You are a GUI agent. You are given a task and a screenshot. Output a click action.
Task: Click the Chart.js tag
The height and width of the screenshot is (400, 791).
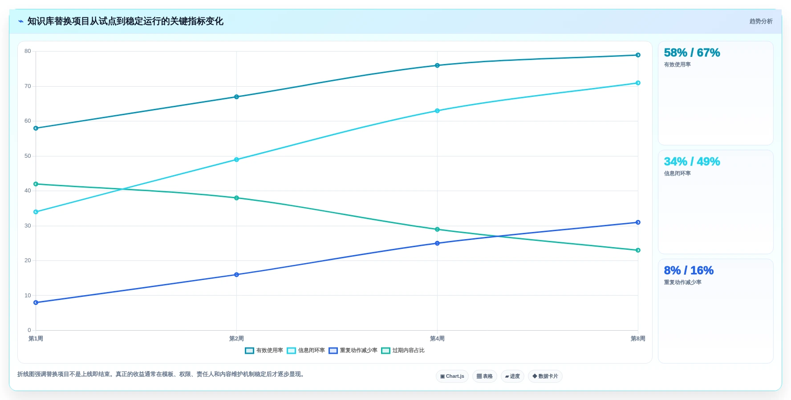(452, 376)
